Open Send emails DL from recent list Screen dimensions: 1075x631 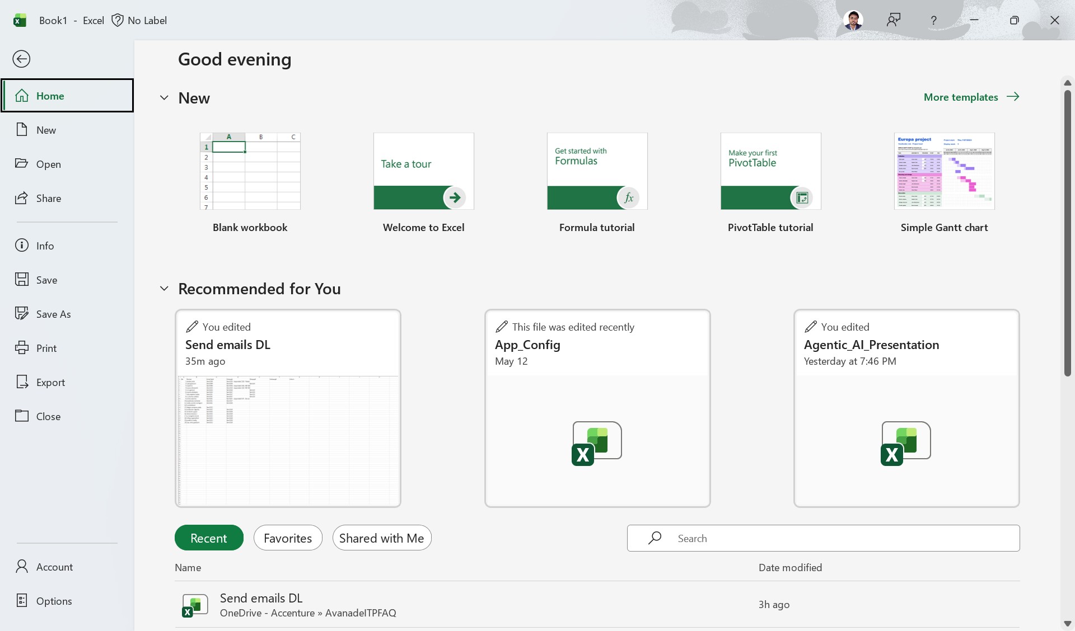(597, 605)
